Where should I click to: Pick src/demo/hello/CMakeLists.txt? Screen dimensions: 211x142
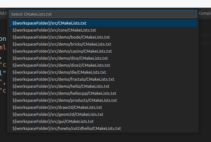(61, 86)
